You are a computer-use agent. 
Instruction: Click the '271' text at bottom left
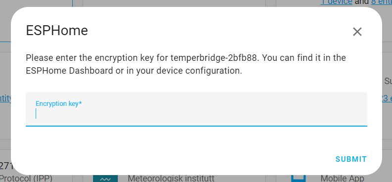coord(5,166)
